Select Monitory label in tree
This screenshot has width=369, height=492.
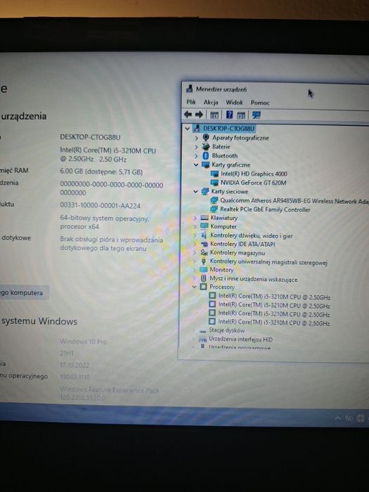point(221,269)
